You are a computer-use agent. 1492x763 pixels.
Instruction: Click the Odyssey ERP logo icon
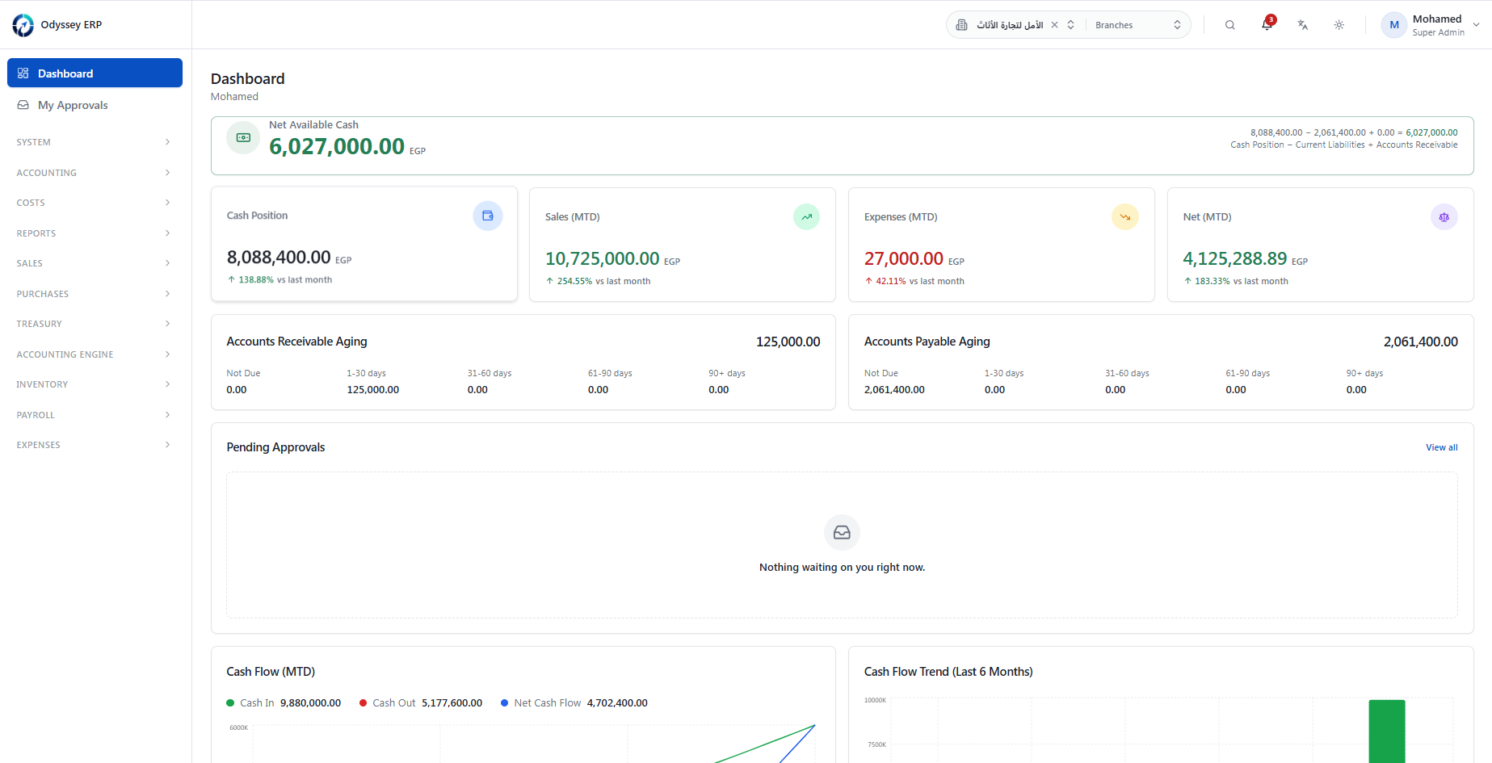(23, 25)
